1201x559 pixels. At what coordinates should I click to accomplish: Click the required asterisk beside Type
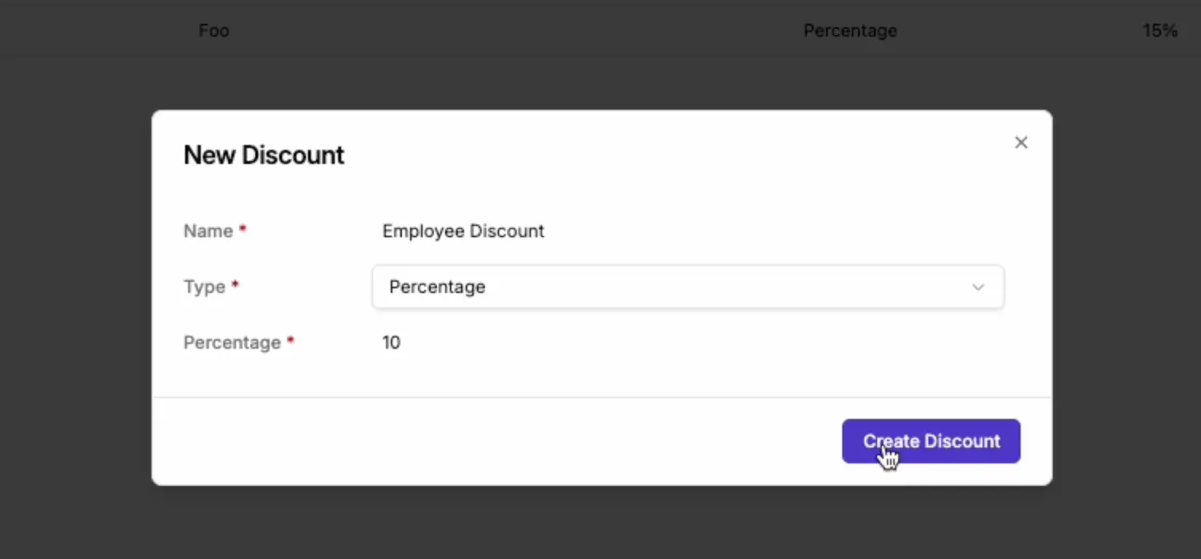(235, 285)
